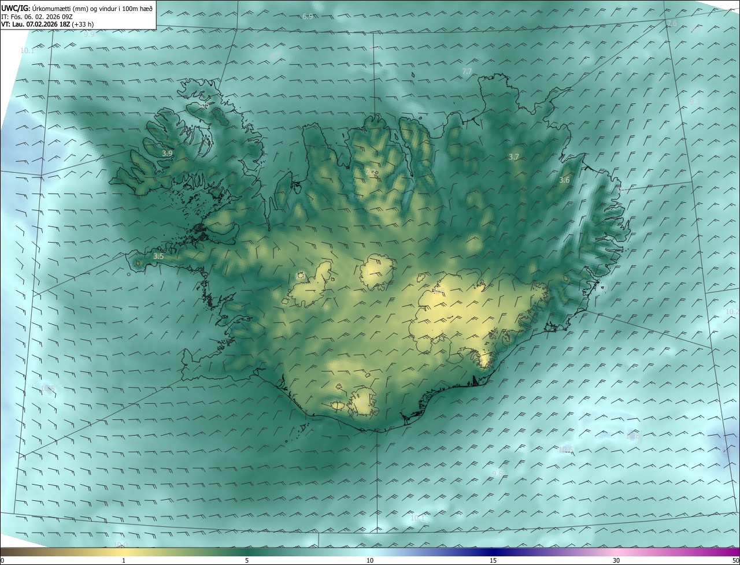Click the colorbar tick label 1
Image resolution: width=740 pixels, height=565 pixels.
(x=124, y=561)
